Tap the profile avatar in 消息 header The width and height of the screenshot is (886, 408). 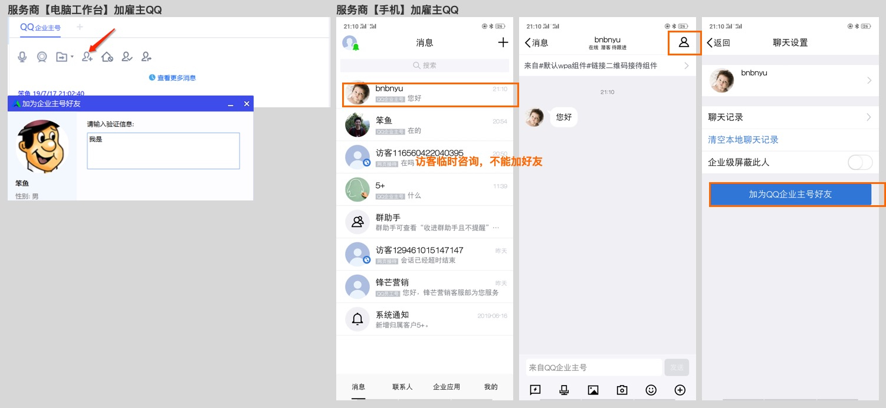(350, 43)
